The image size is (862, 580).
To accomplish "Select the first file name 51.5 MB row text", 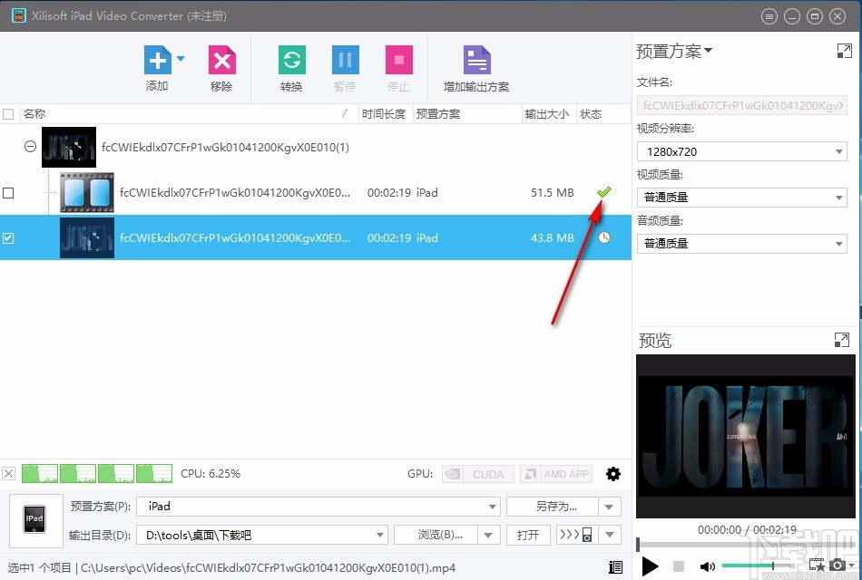I will (x=235, y=193).
